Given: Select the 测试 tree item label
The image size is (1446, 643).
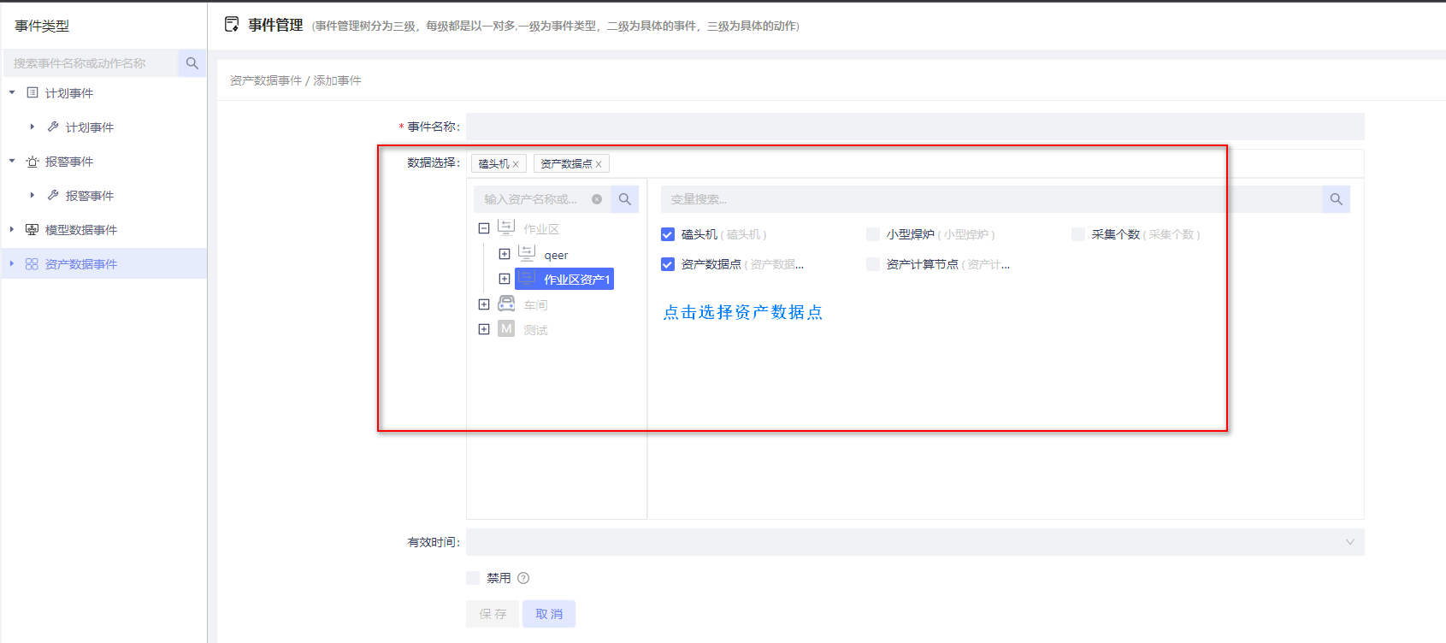Looking at the screenshot, I should tap(535, 330).
